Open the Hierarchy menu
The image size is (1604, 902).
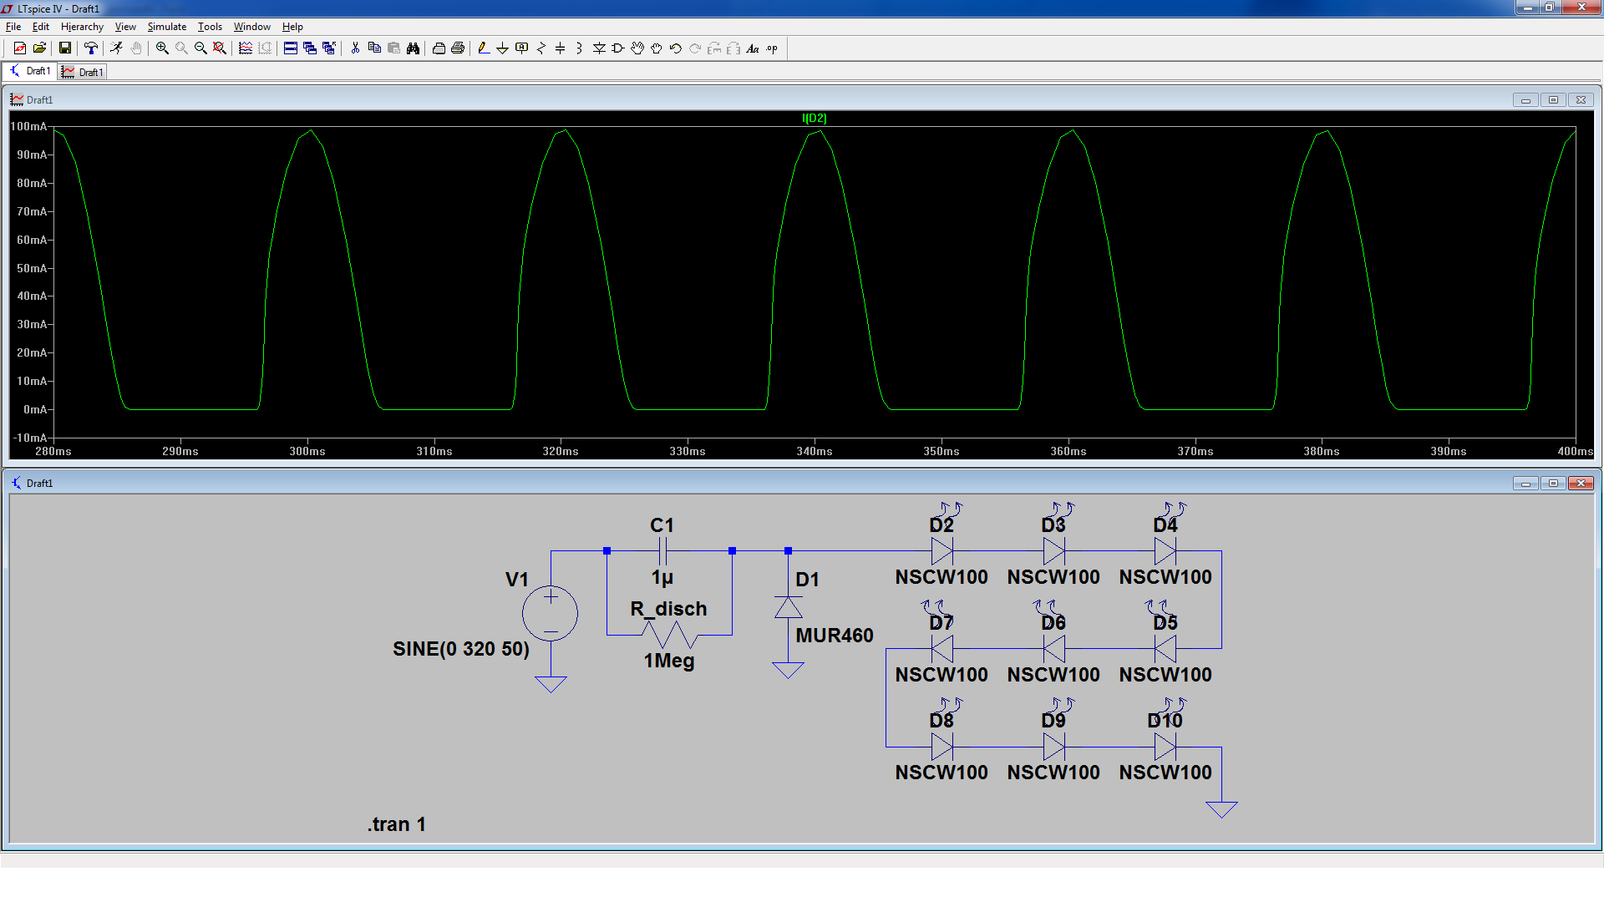[82, 27]
